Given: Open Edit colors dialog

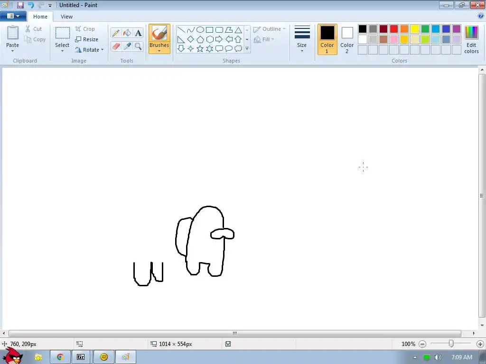Looking at the screenshot, I should (471, 40).
